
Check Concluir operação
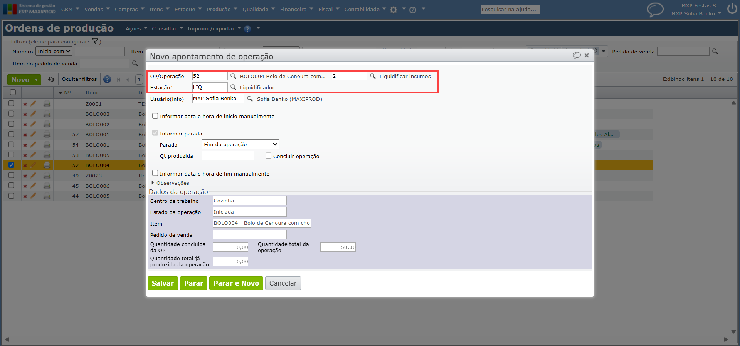coord(268,155)
